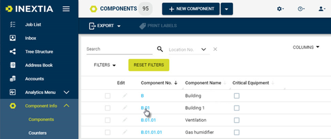Click the Print Labels button

(x=158, y=26)
